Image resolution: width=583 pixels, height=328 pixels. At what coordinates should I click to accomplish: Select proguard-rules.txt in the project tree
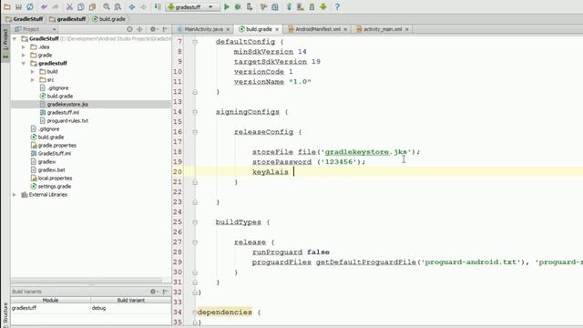(x=67, y=121)
